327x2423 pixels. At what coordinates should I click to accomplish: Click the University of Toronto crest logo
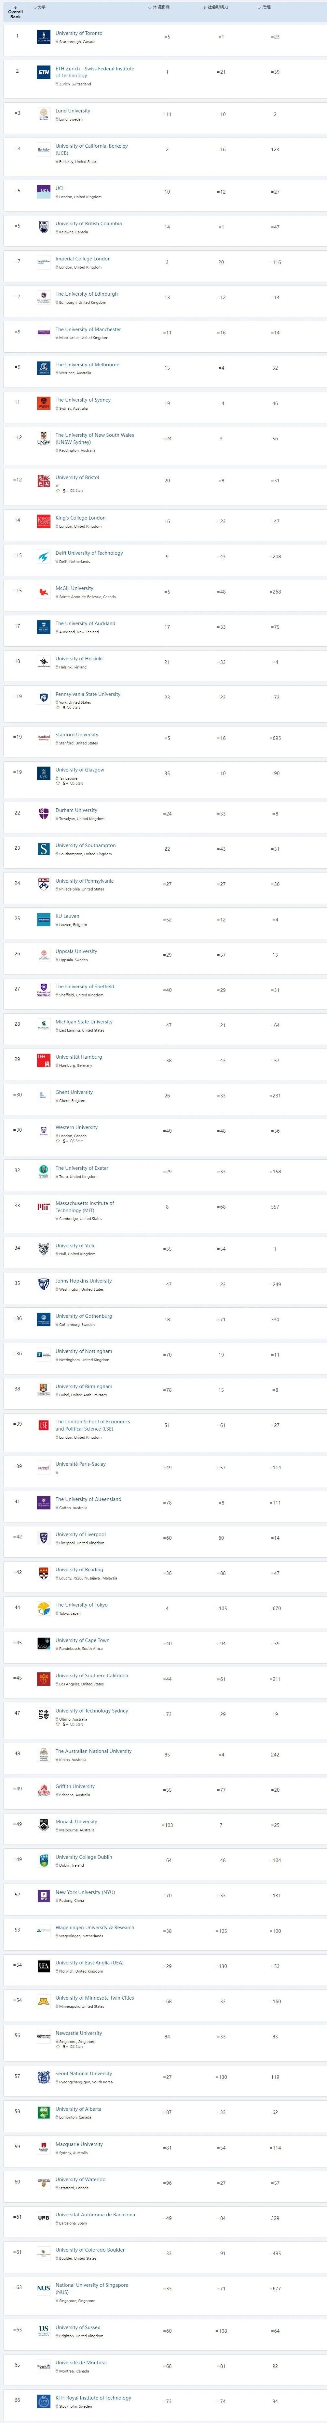tap(43, 37)
